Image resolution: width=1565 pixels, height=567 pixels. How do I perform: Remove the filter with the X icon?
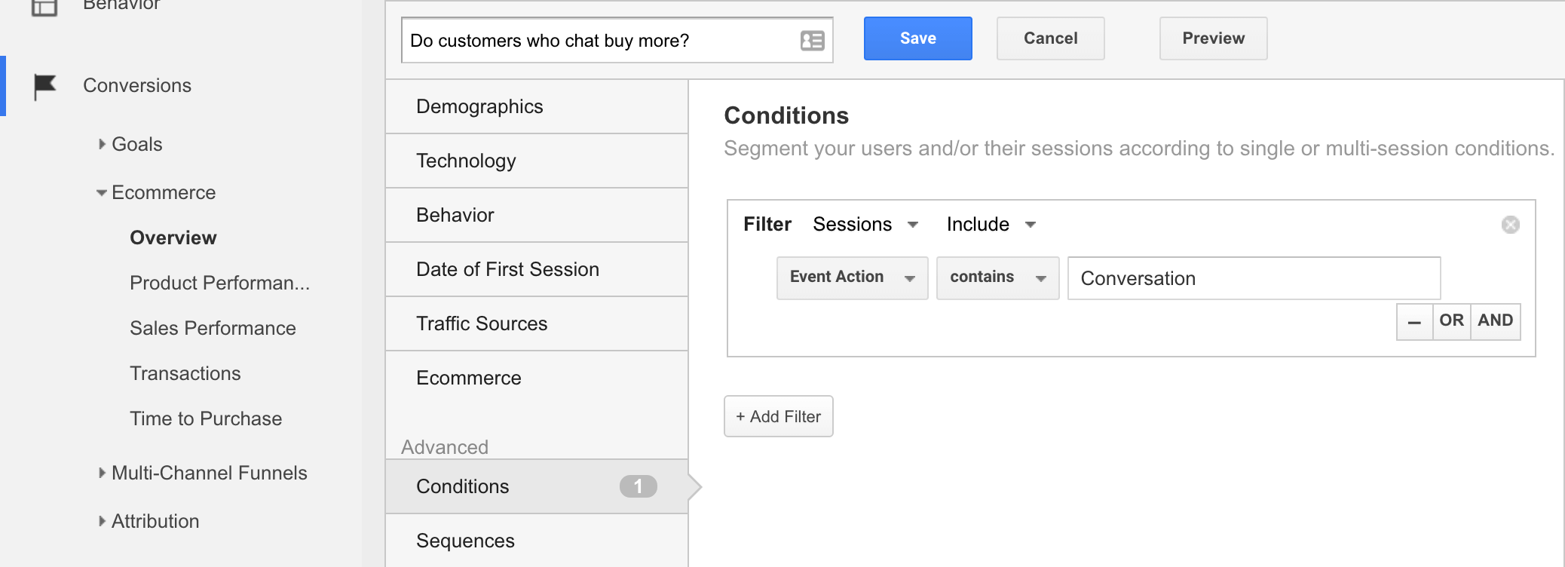[1510, 225]
